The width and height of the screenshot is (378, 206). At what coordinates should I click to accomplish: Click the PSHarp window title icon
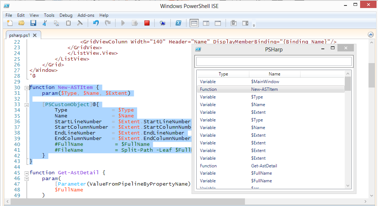click(x=198, y=49)
